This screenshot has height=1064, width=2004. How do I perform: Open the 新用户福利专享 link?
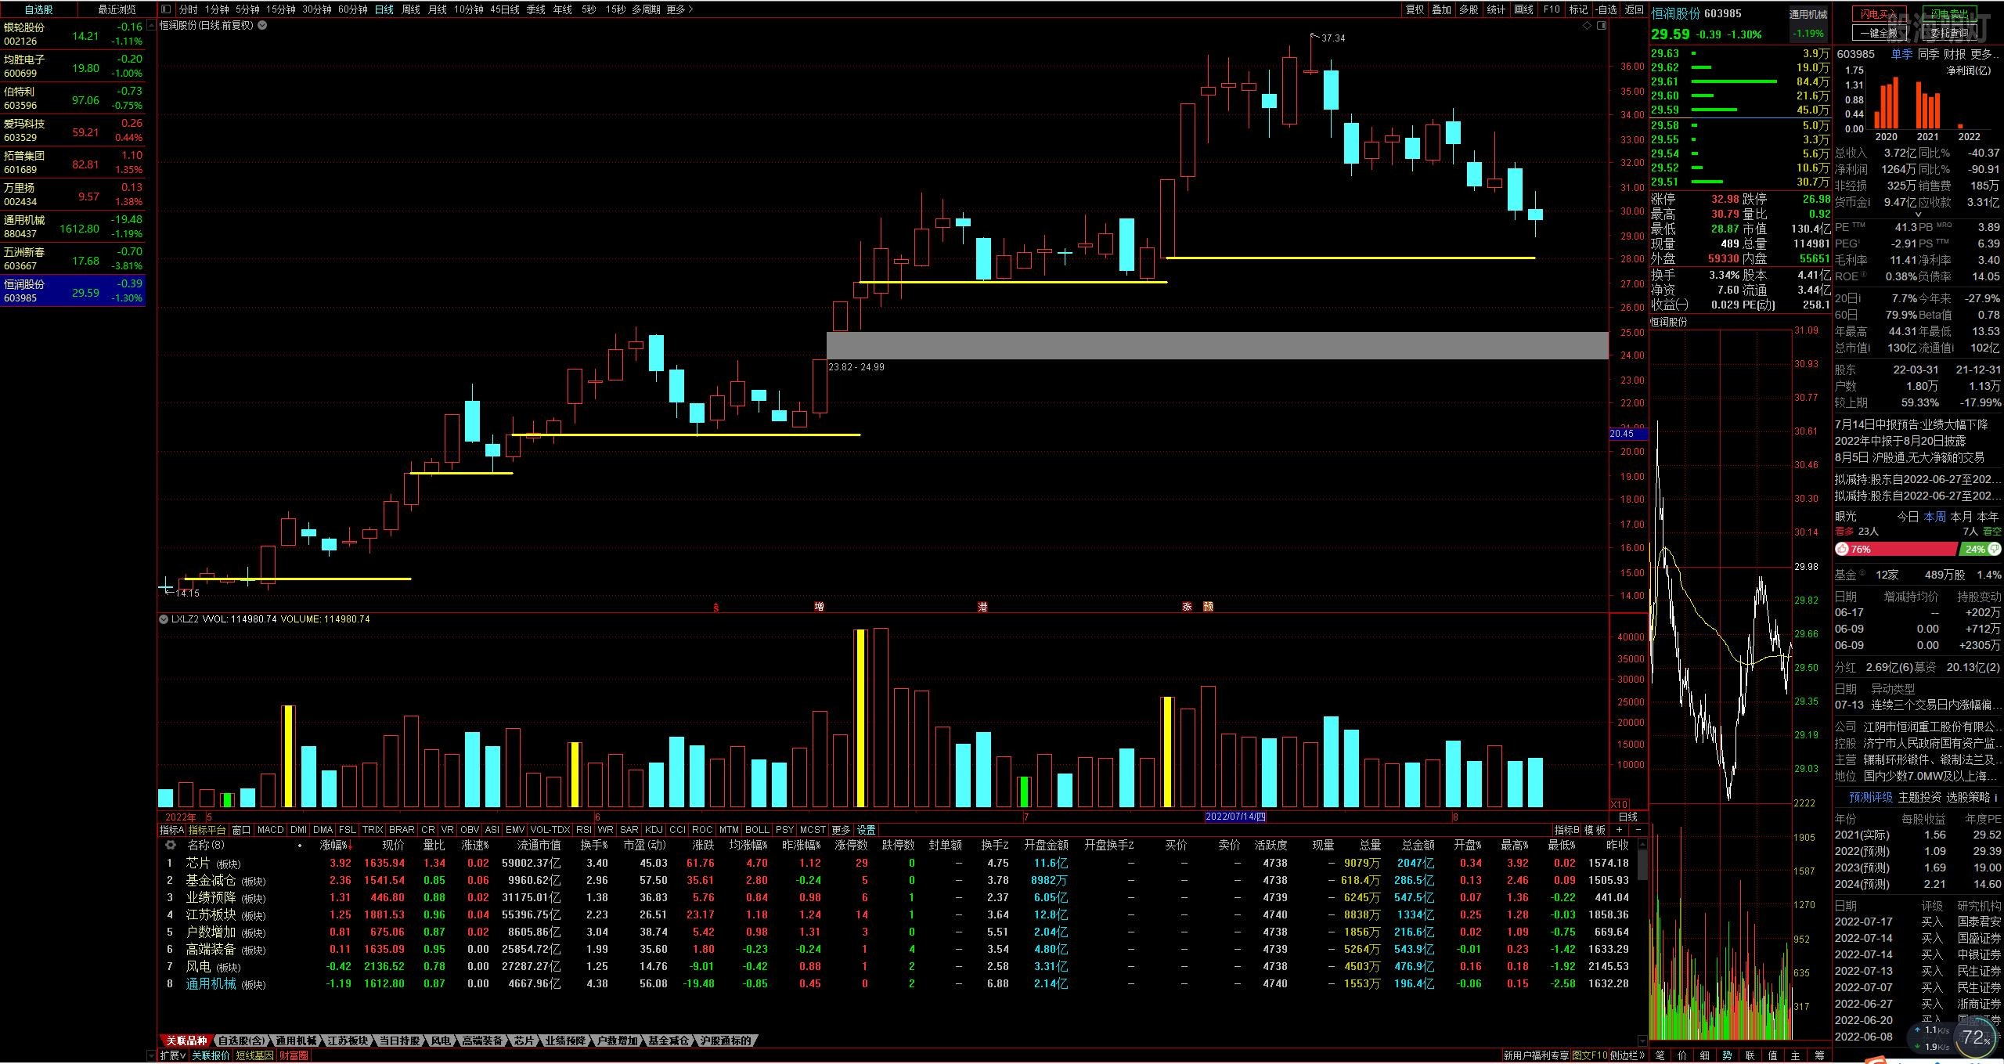pos(1536,1055)
